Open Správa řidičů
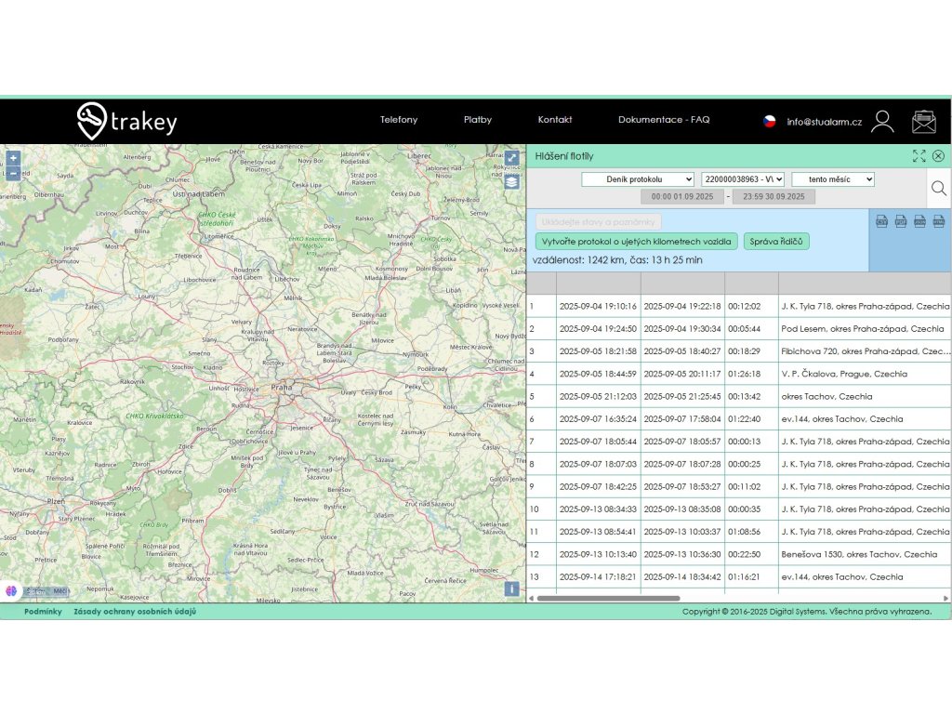This screenshot has height=714, width=952. (776, 242)
